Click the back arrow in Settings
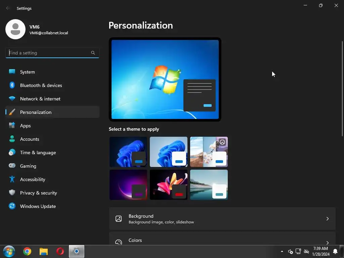Image resolution: width=344 pixels, height=258 pixels. 8,8
